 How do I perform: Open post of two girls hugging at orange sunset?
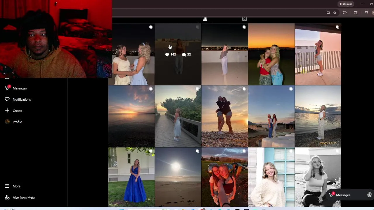(271, 54)
